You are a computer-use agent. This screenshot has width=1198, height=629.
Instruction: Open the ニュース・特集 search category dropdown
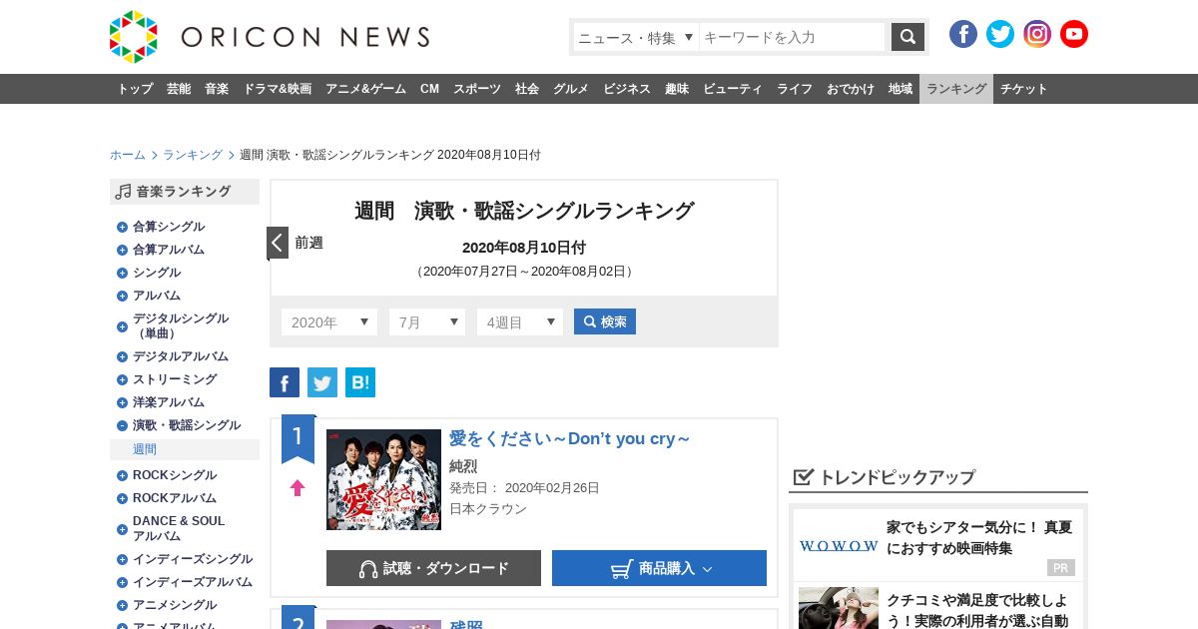point(636,37)
